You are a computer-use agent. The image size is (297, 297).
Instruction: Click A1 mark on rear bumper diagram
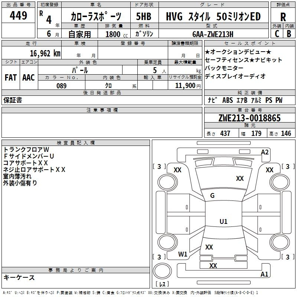264,274
